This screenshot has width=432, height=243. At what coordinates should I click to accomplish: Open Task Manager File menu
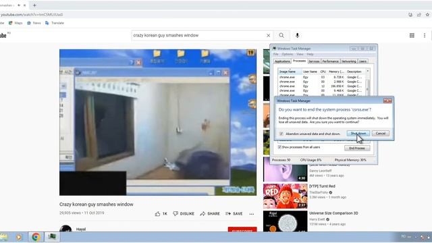[x=276, y=54]
